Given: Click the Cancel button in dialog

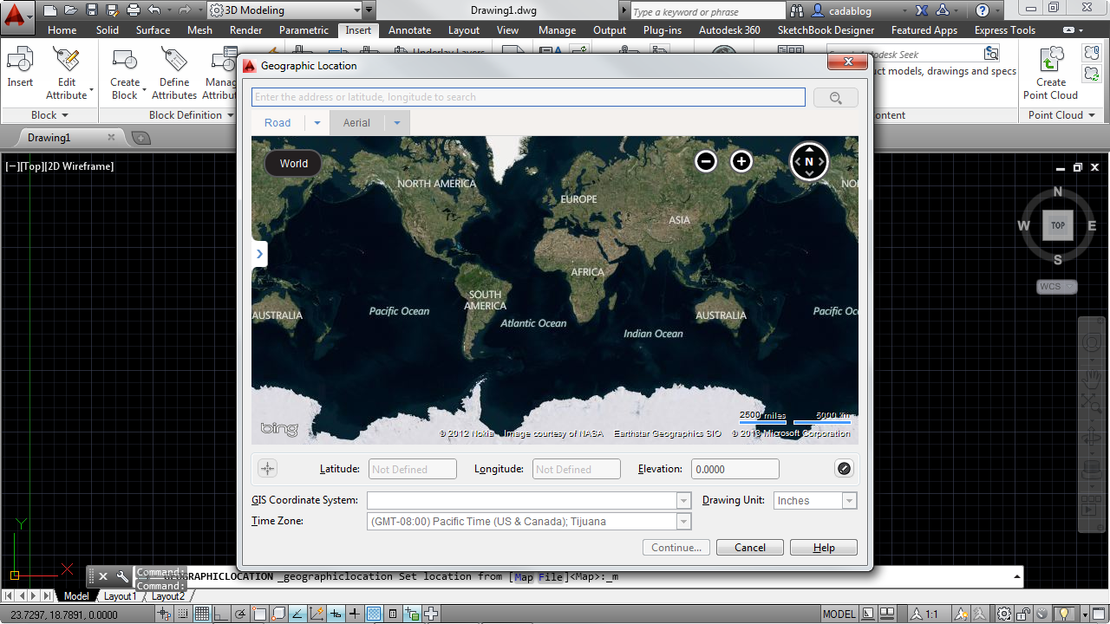Looking at the screenshot, I should pos(750,548).
